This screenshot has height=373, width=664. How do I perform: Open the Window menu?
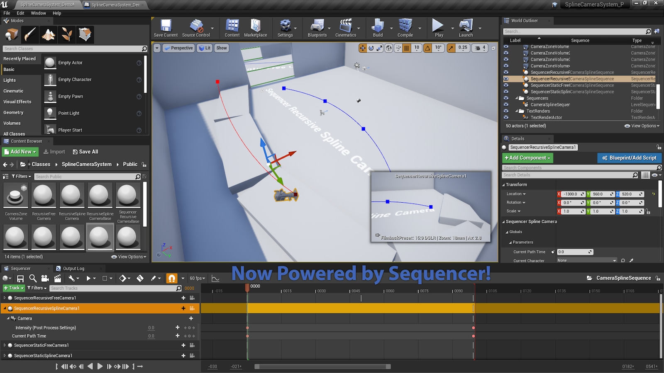(38, 13)
